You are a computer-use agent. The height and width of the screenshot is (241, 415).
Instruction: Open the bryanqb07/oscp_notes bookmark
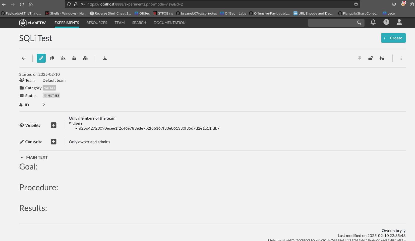coord(196,13)
